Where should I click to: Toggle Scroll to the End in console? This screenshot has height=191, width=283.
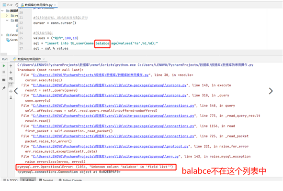(11, 85)
